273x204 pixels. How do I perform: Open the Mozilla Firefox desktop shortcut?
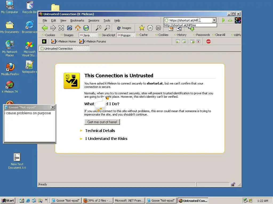pyautogui.click(x=10, y=69)
